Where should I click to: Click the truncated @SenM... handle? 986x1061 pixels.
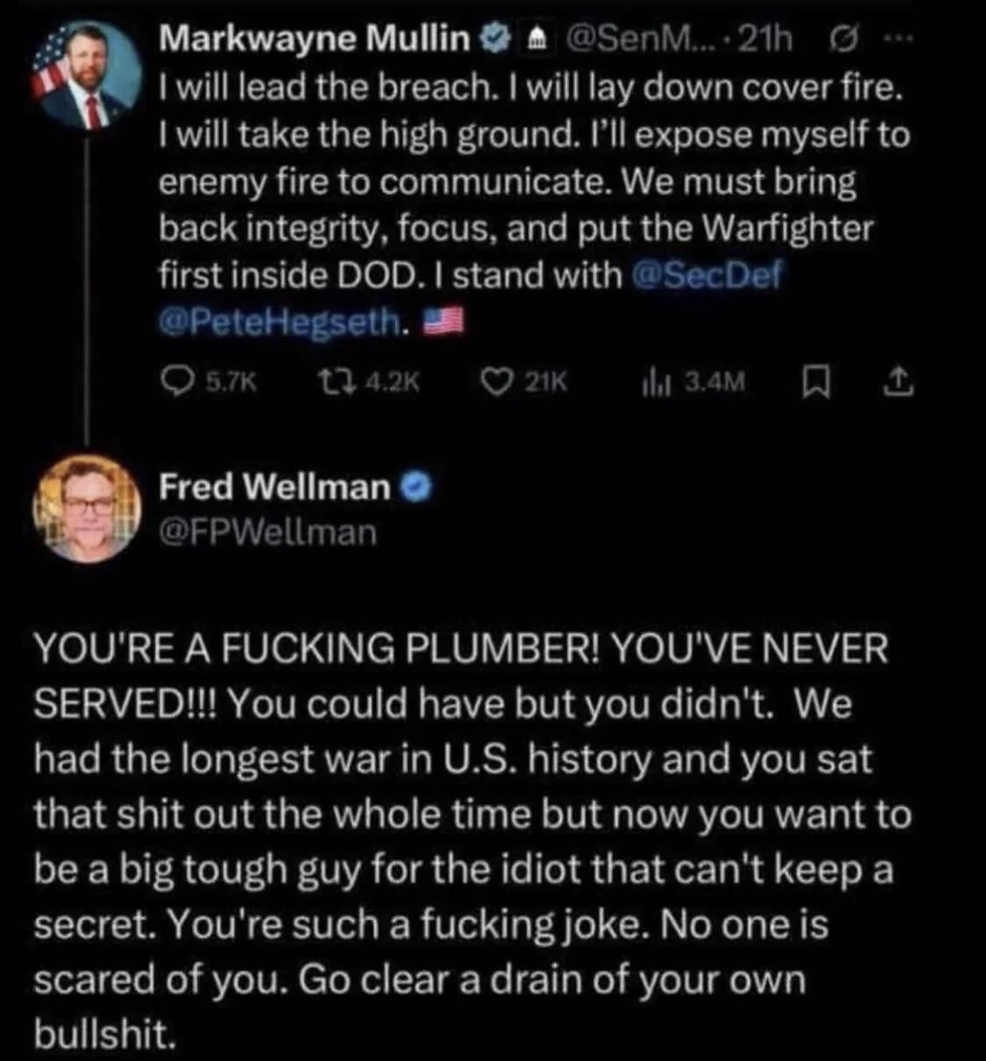point(642,39)
